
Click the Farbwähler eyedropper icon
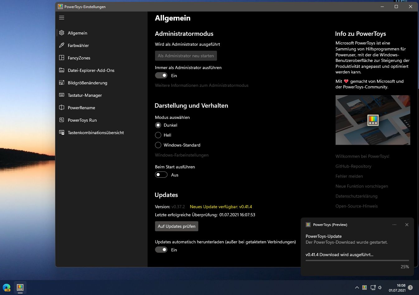click(62, 45)
